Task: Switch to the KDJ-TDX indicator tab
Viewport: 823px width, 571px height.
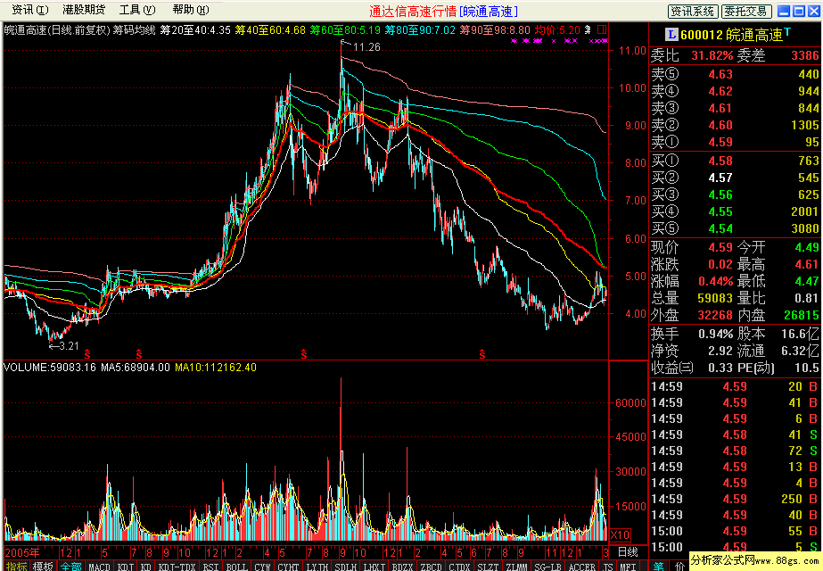Action: (x=177, y=567)
